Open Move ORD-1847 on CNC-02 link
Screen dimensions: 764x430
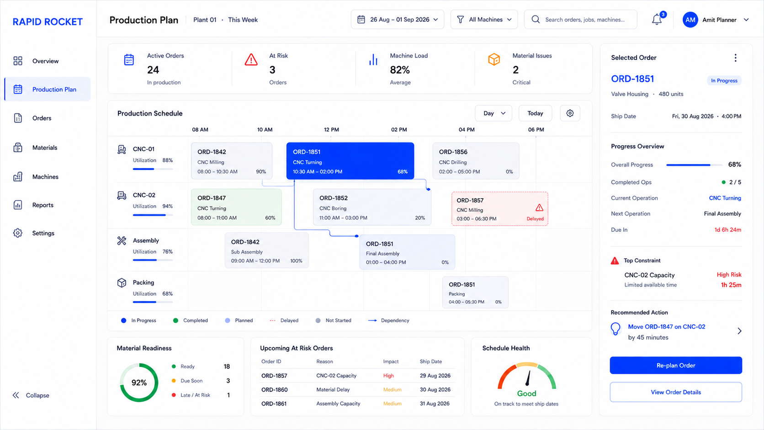[x=667, y=327]
